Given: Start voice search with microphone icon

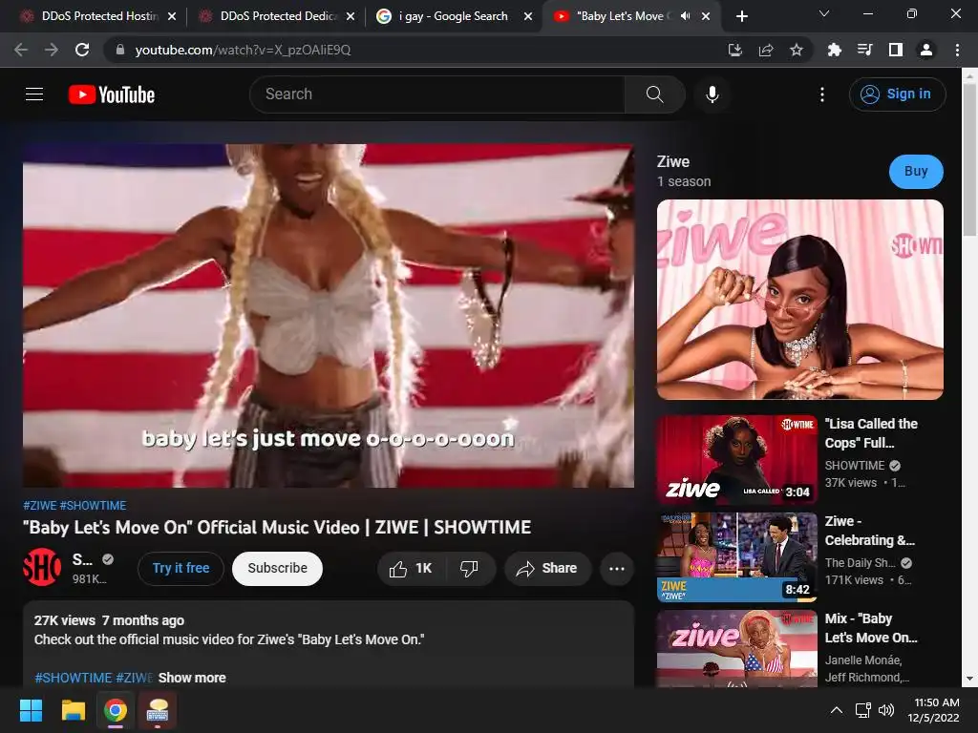Looking at the screenshot, I should coord(712,94).
